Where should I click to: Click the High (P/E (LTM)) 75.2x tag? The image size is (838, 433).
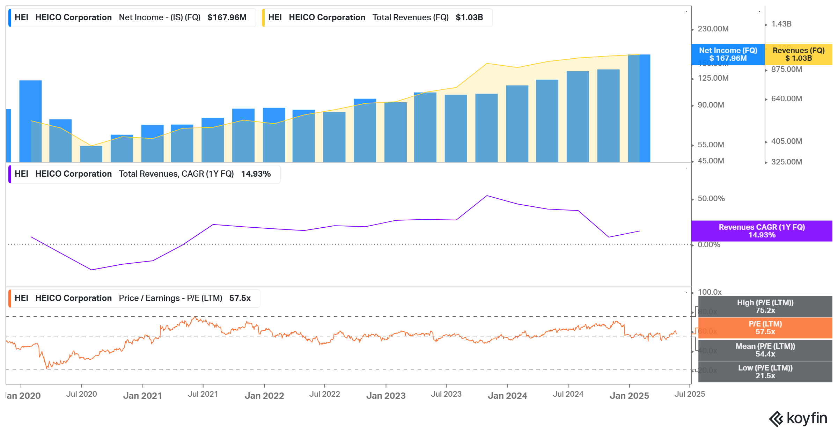pyautogui.click(x=765, y=306)
